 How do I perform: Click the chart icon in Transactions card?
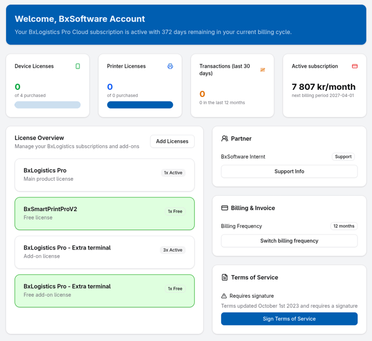pos(263,70)
